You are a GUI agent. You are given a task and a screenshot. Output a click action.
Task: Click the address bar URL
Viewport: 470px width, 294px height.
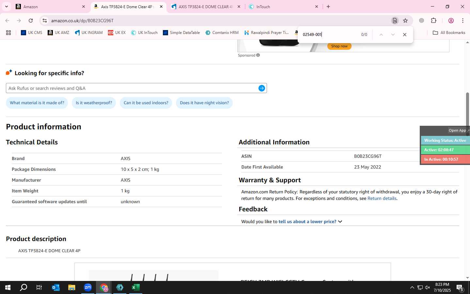coord(82,21)
